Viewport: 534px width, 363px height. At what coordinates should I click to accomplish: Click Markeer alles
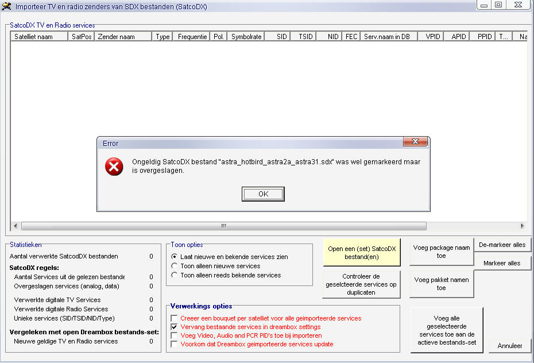point(502,263)
